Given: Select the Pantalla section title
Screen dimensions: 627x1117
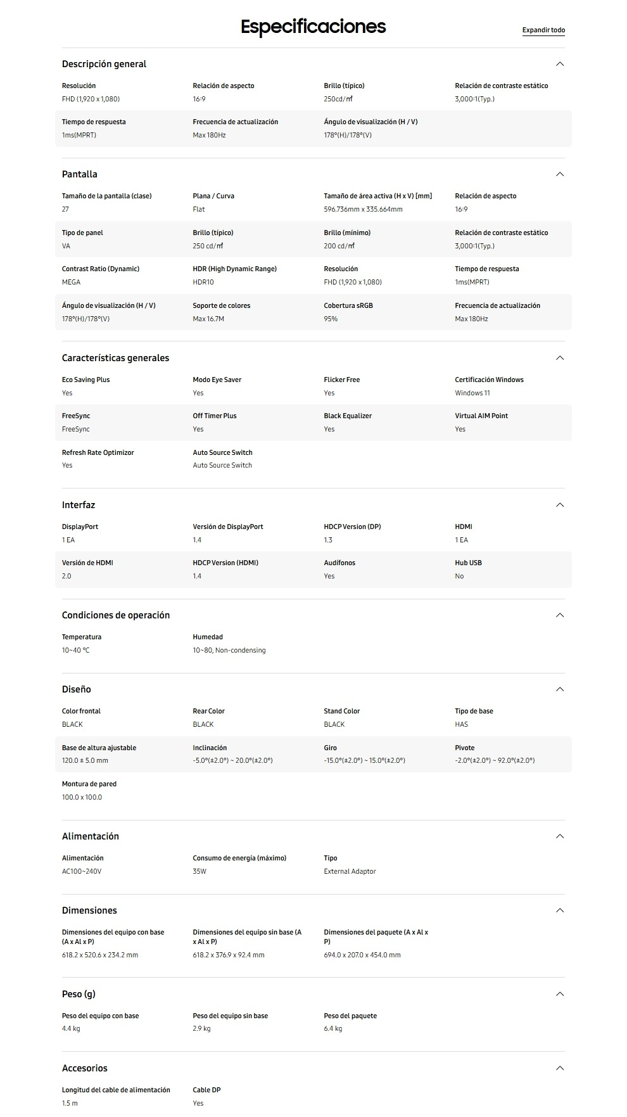Looking at the screenshot, I should (80, 174).
